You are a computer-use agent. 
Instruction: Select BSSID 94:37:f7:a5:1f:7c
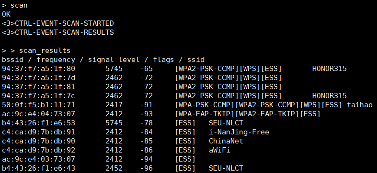tap(38, 96)
